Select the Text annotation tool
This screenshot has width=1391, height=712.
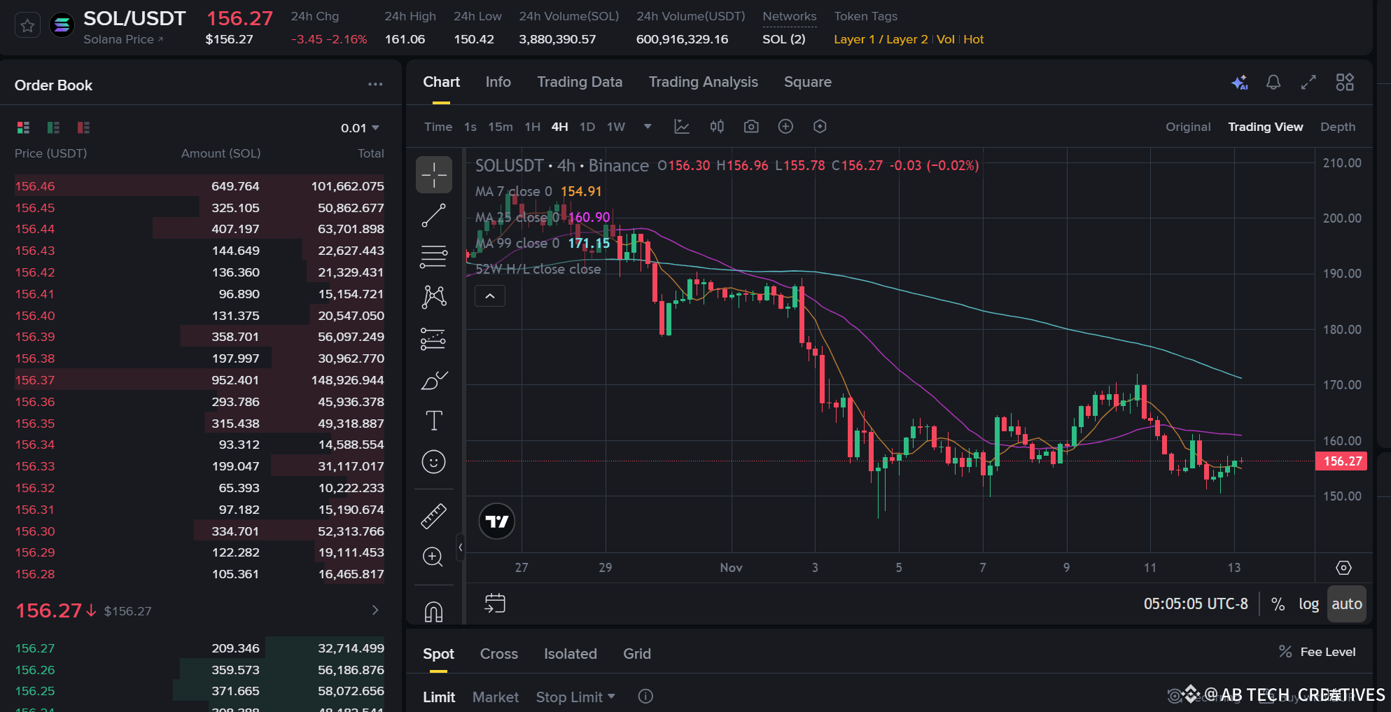pos(434,421)
